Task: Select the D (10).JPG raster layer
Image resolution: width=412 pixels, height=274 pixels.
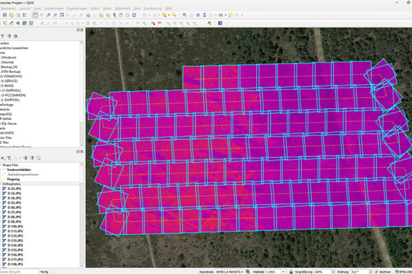Action: tap(15, 227)
